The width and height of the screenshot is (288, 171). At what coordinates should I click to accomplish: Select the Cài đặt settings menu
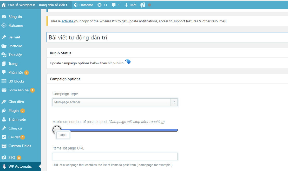[4, 137]
